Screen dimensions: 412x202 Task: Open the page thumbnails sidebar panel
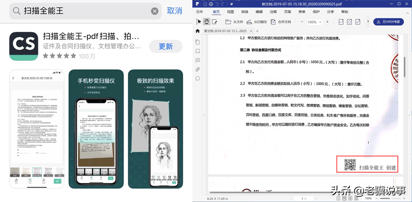(198, 42)
